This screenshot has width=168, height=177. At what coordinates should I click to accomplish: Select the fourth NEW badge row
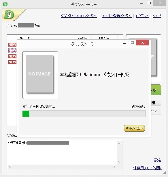[x=12, y=62]
